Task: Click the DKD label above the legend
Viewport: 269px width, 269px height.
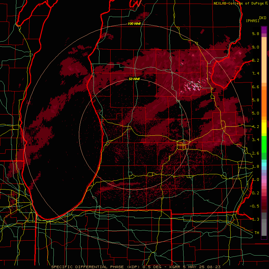Action: click(263, 18)
